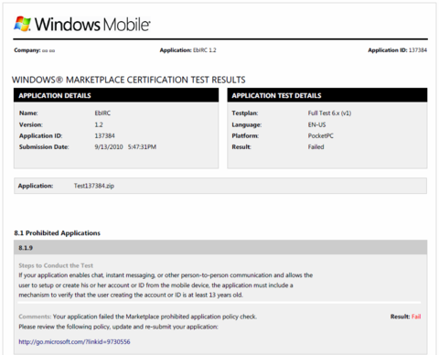Click the red 'Fail' result text
The image size is (439, 355).
point(416,317)
